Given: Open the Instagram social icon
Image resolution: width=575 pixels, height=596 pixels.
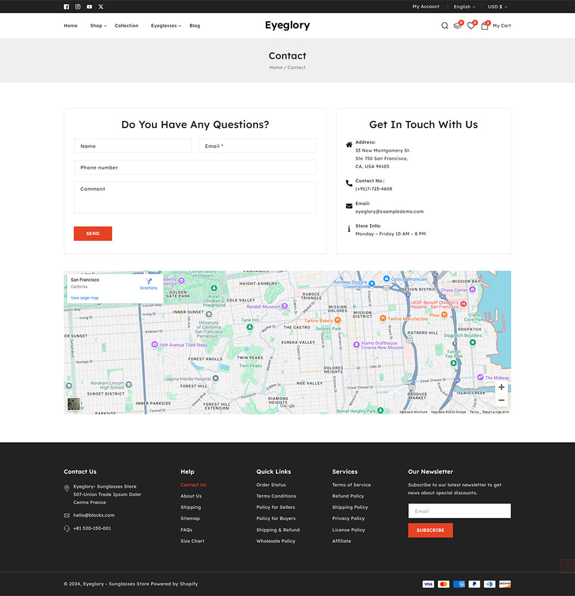Looking at the screenshot, I should point(77,7).
